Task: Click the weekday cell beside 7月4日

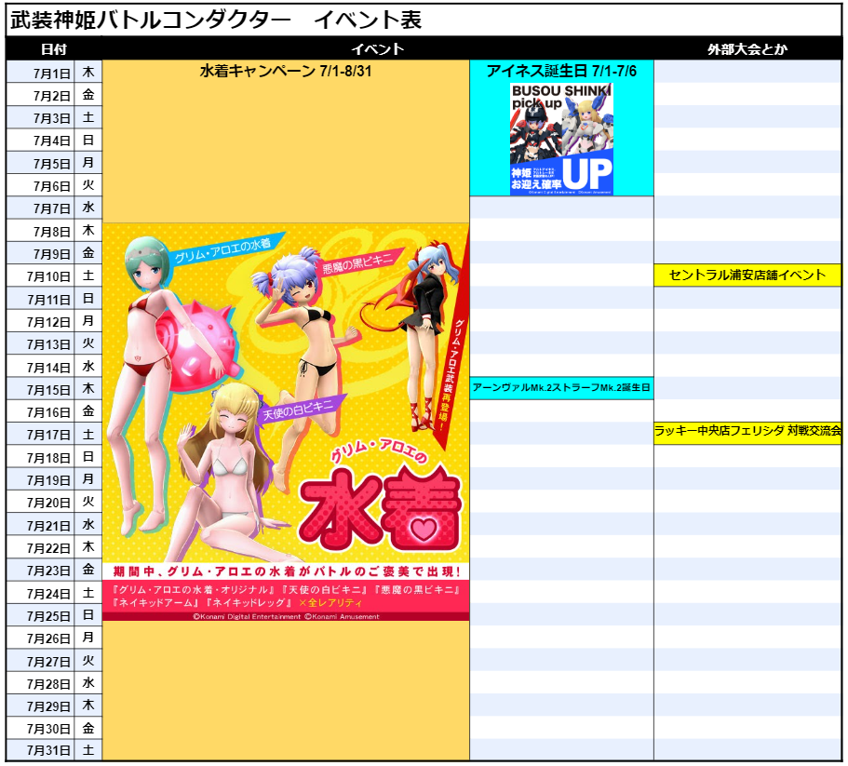Action: [x=87, y=141]
